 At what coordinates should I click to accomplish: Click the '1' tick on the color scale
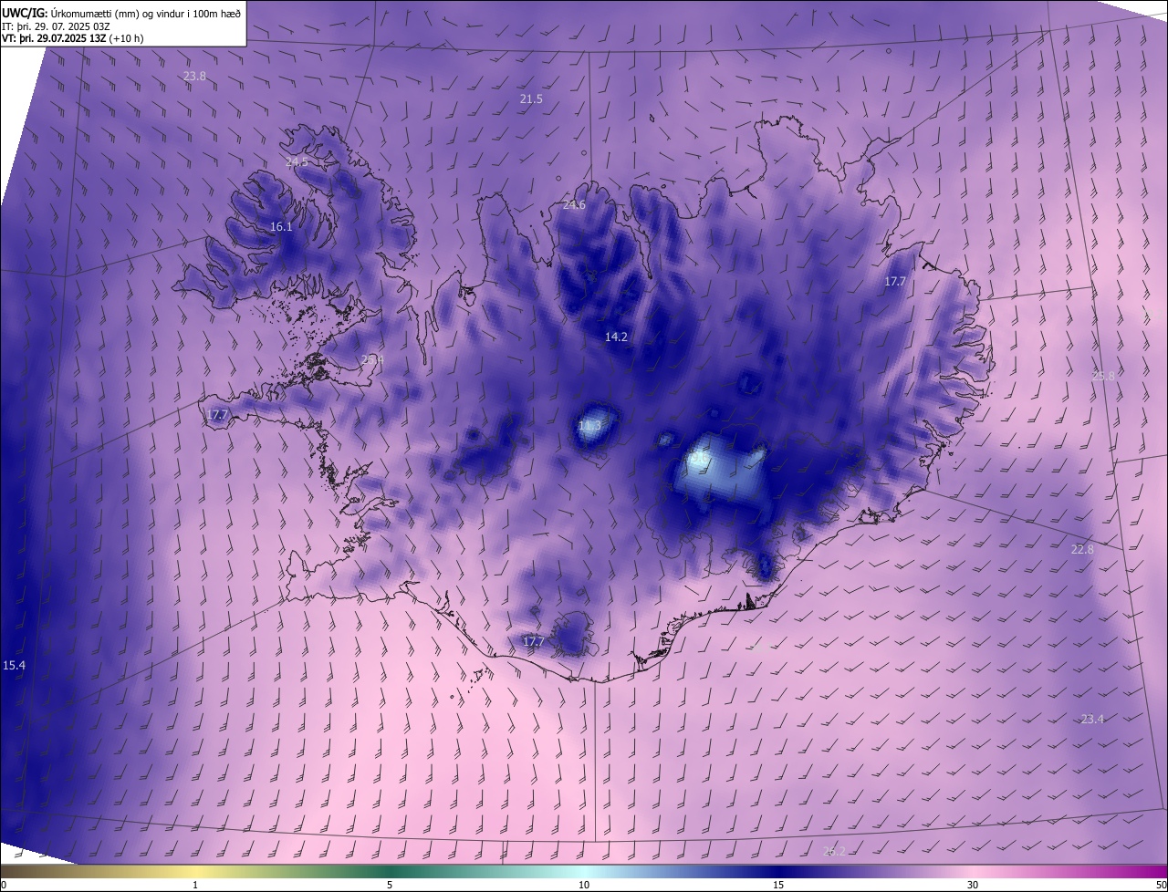point(195,885)
